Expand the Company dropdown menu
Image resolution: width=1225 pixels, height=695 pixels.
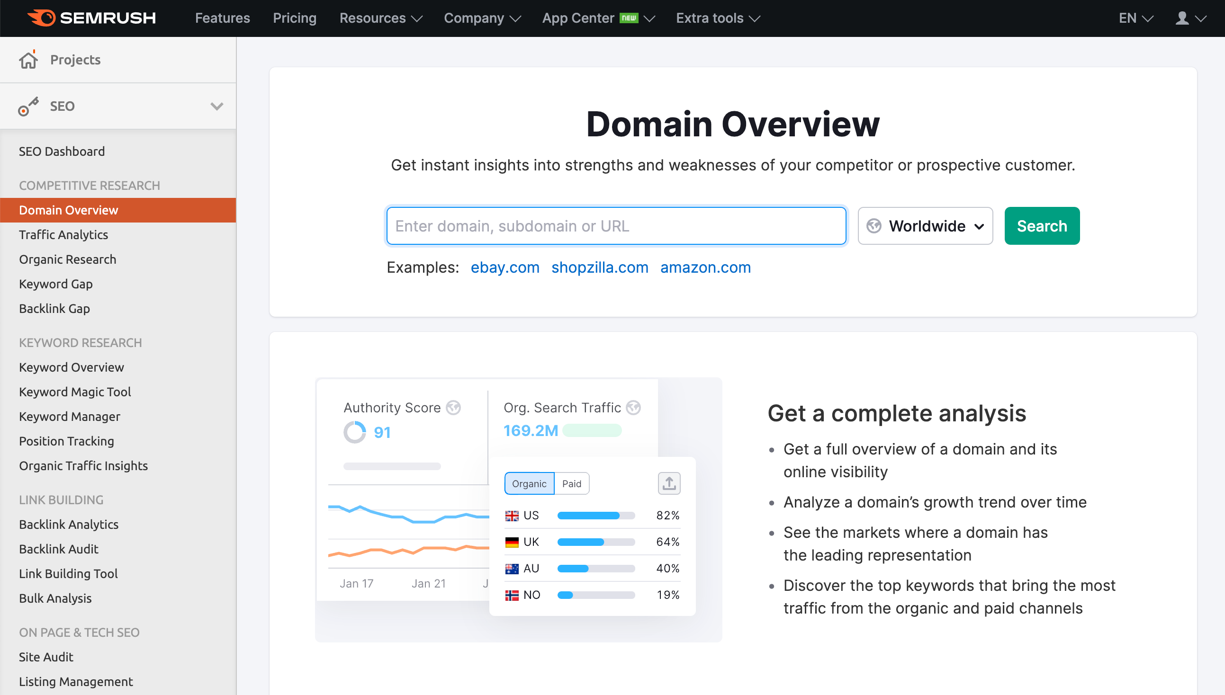point(482,18)
